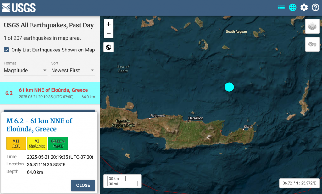The image size is (322, 194).
Task: Open the map layers chooser
Action: click(312, 26)
